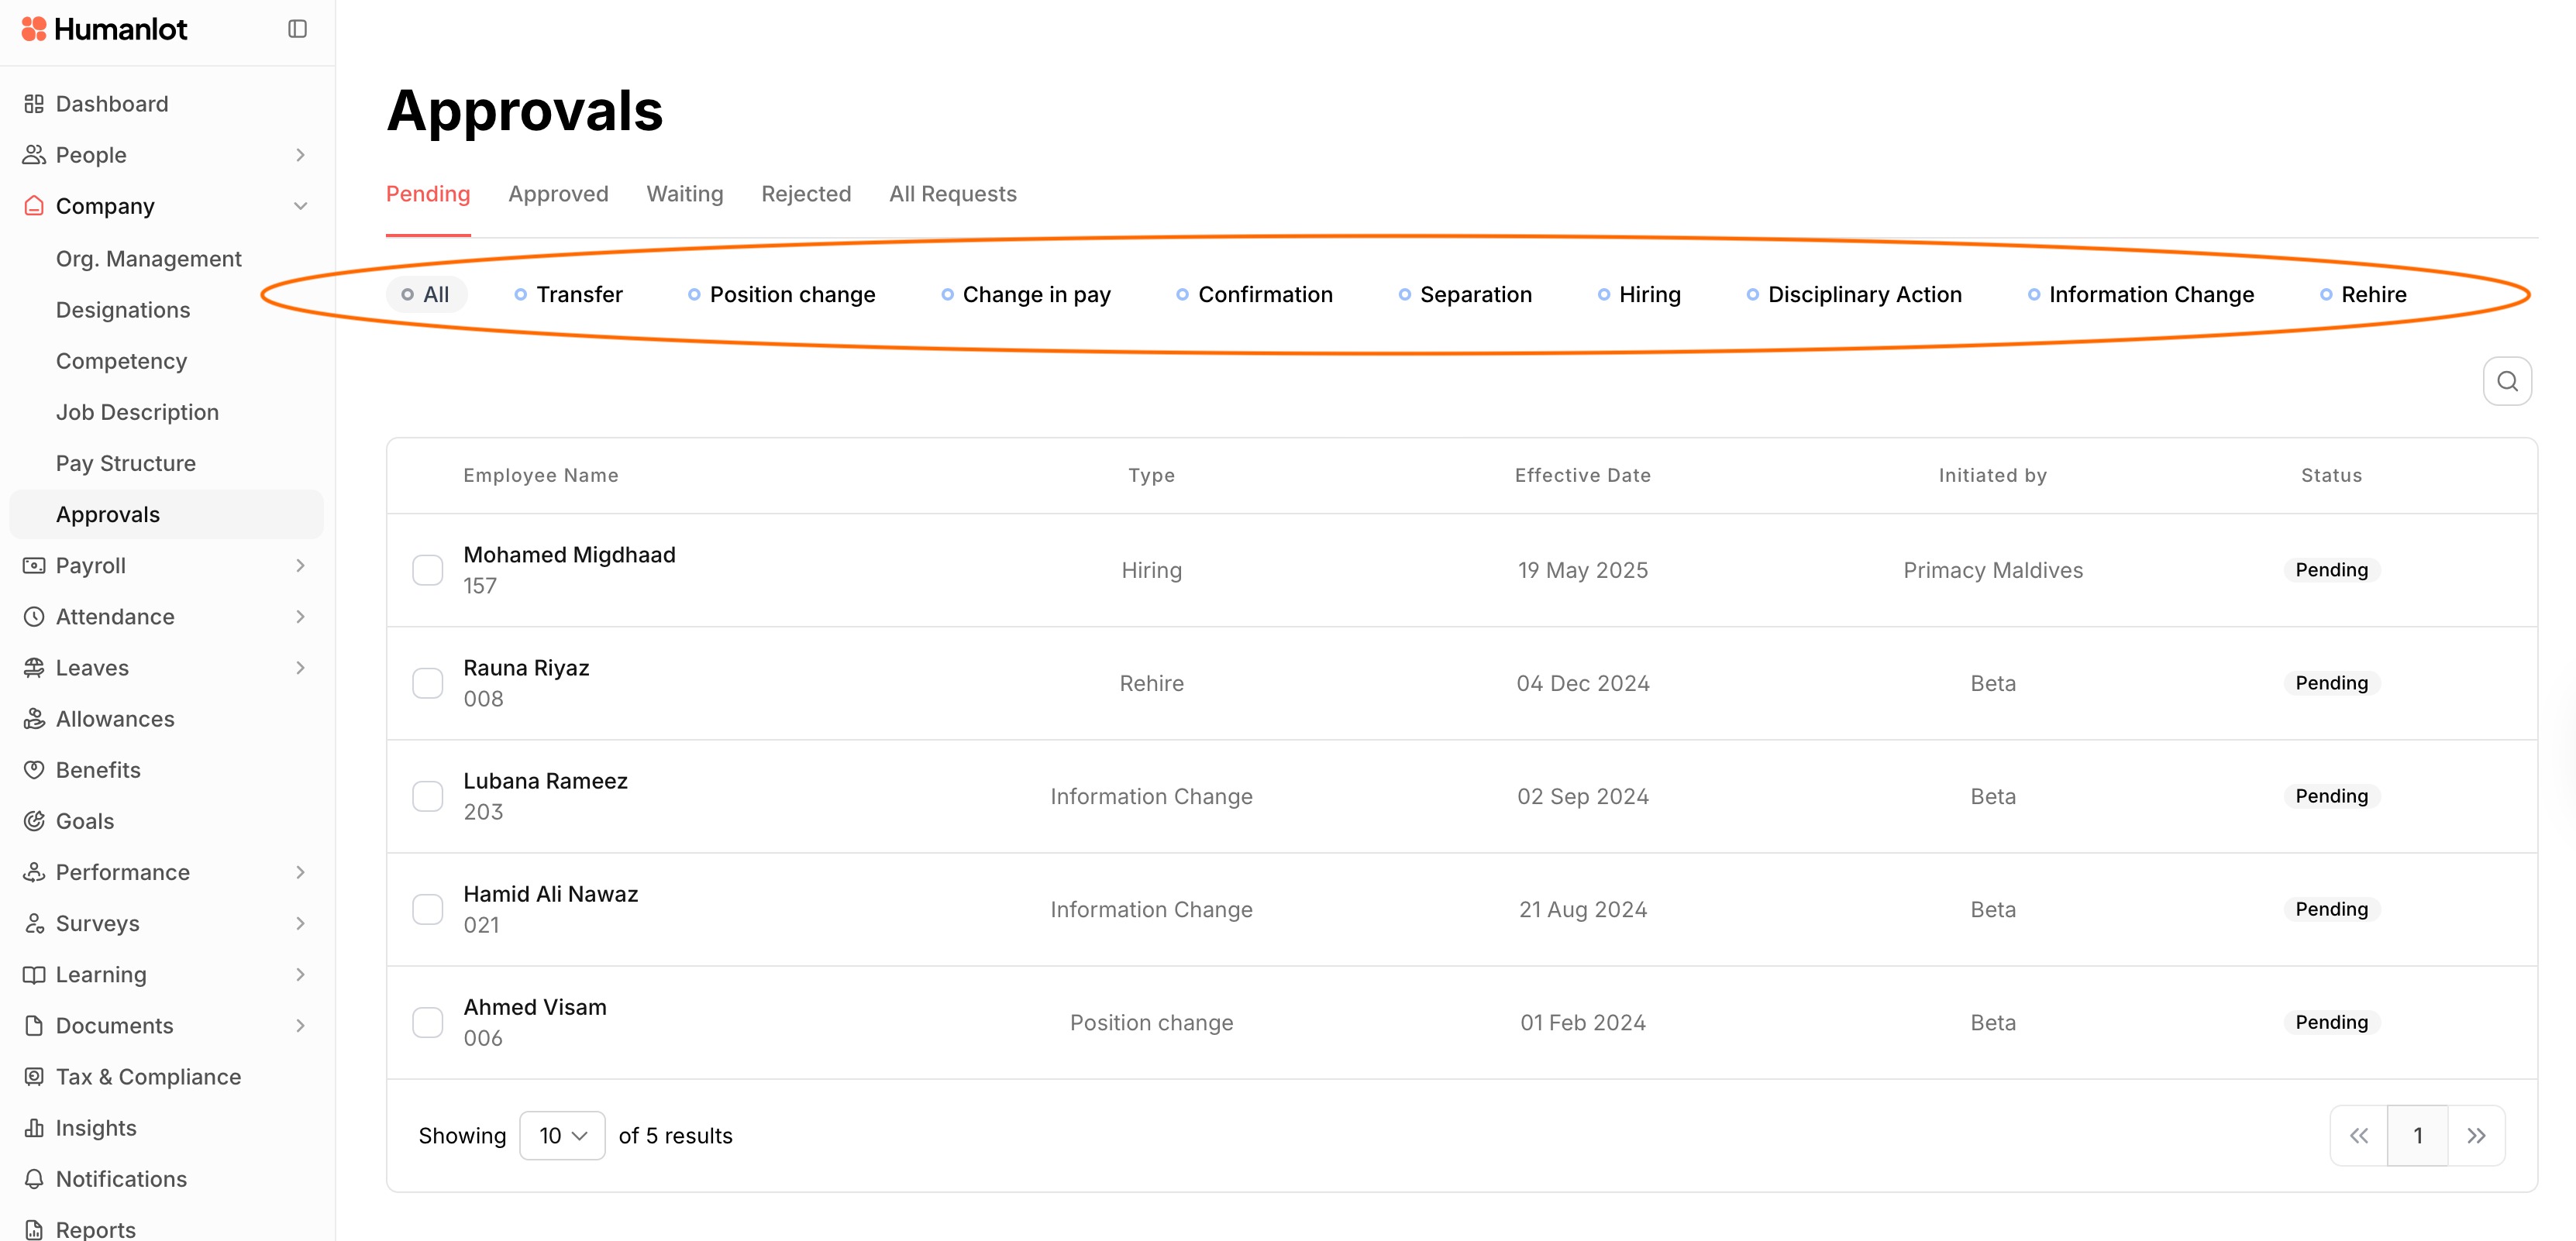
Task: Open Pay Structure in sidebar
Action: pyautogui.click(x=126, y=463)
